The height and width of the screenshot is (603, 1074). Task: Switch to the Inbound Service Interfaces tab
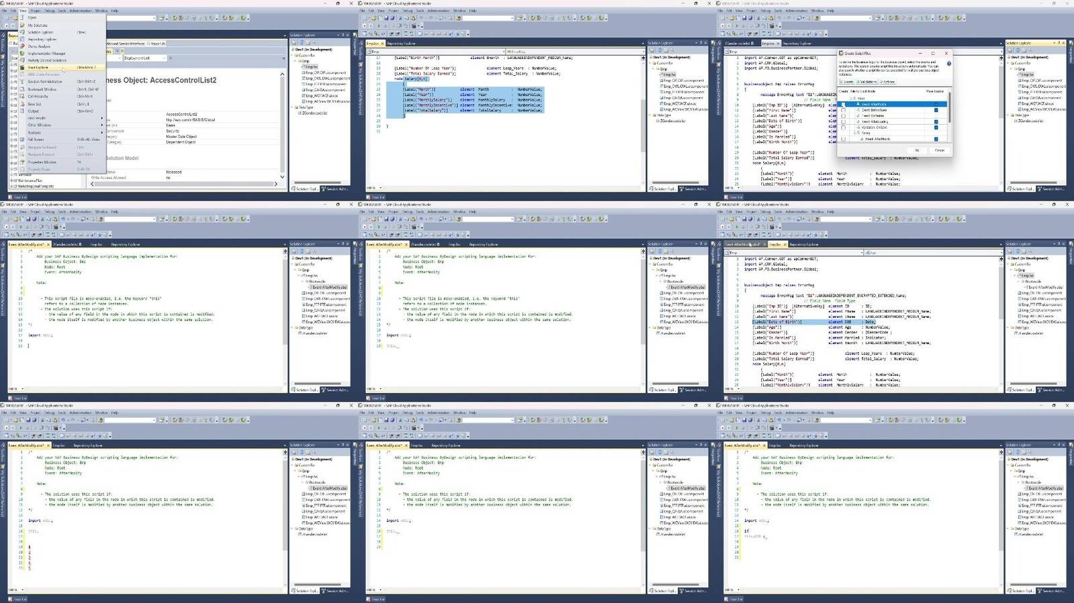[126, 44]
